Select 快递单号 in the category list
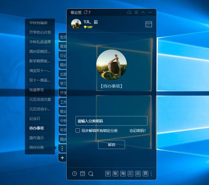The height and width of the screenshot is (185, 209). tap(40, 90)
